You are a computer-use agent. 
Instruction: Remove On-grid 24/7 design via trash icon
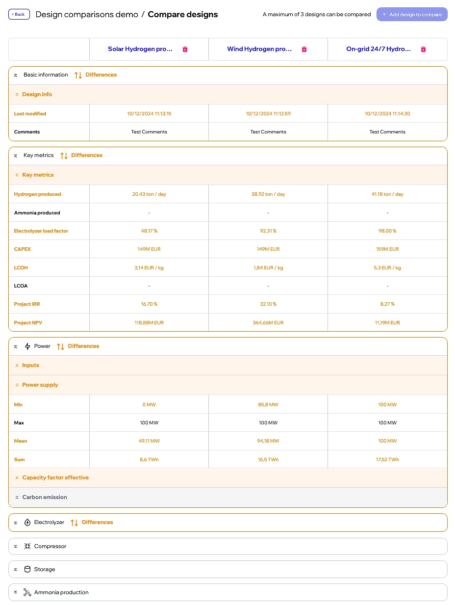tap(423, 49)
